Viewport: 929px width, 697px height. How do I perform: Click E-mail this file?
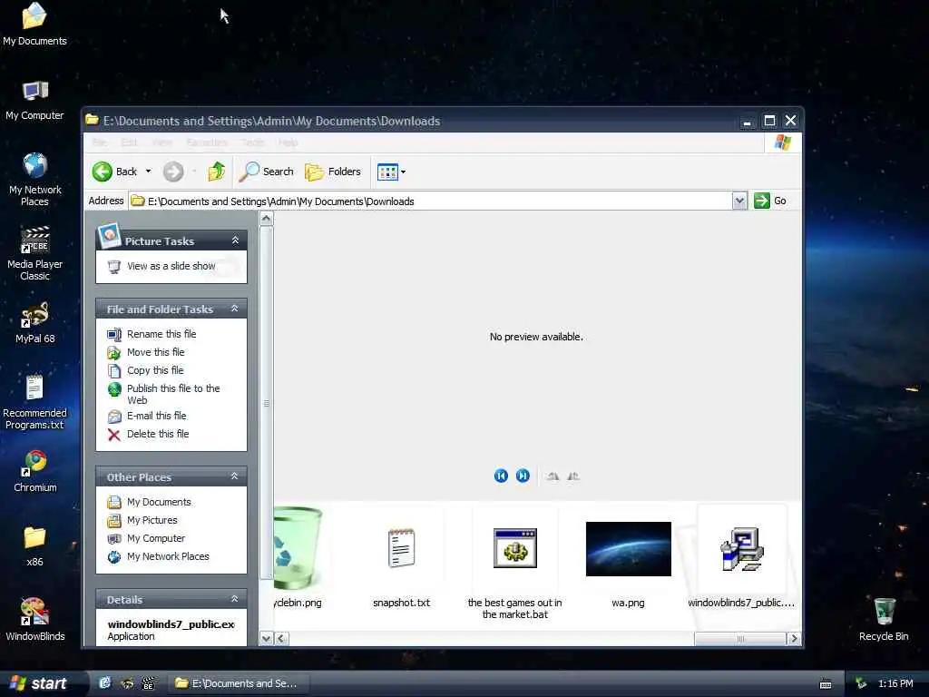click(x=147, y=416)
